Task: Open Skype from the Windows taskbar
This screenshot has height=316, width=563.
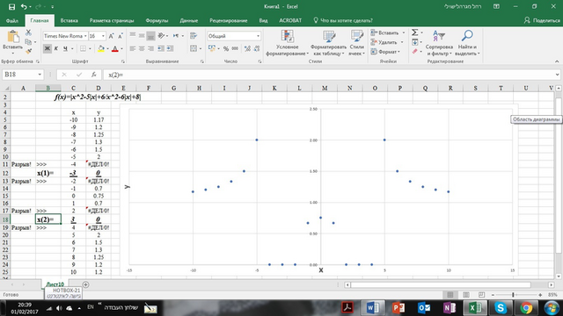Action: coord(501,308)
